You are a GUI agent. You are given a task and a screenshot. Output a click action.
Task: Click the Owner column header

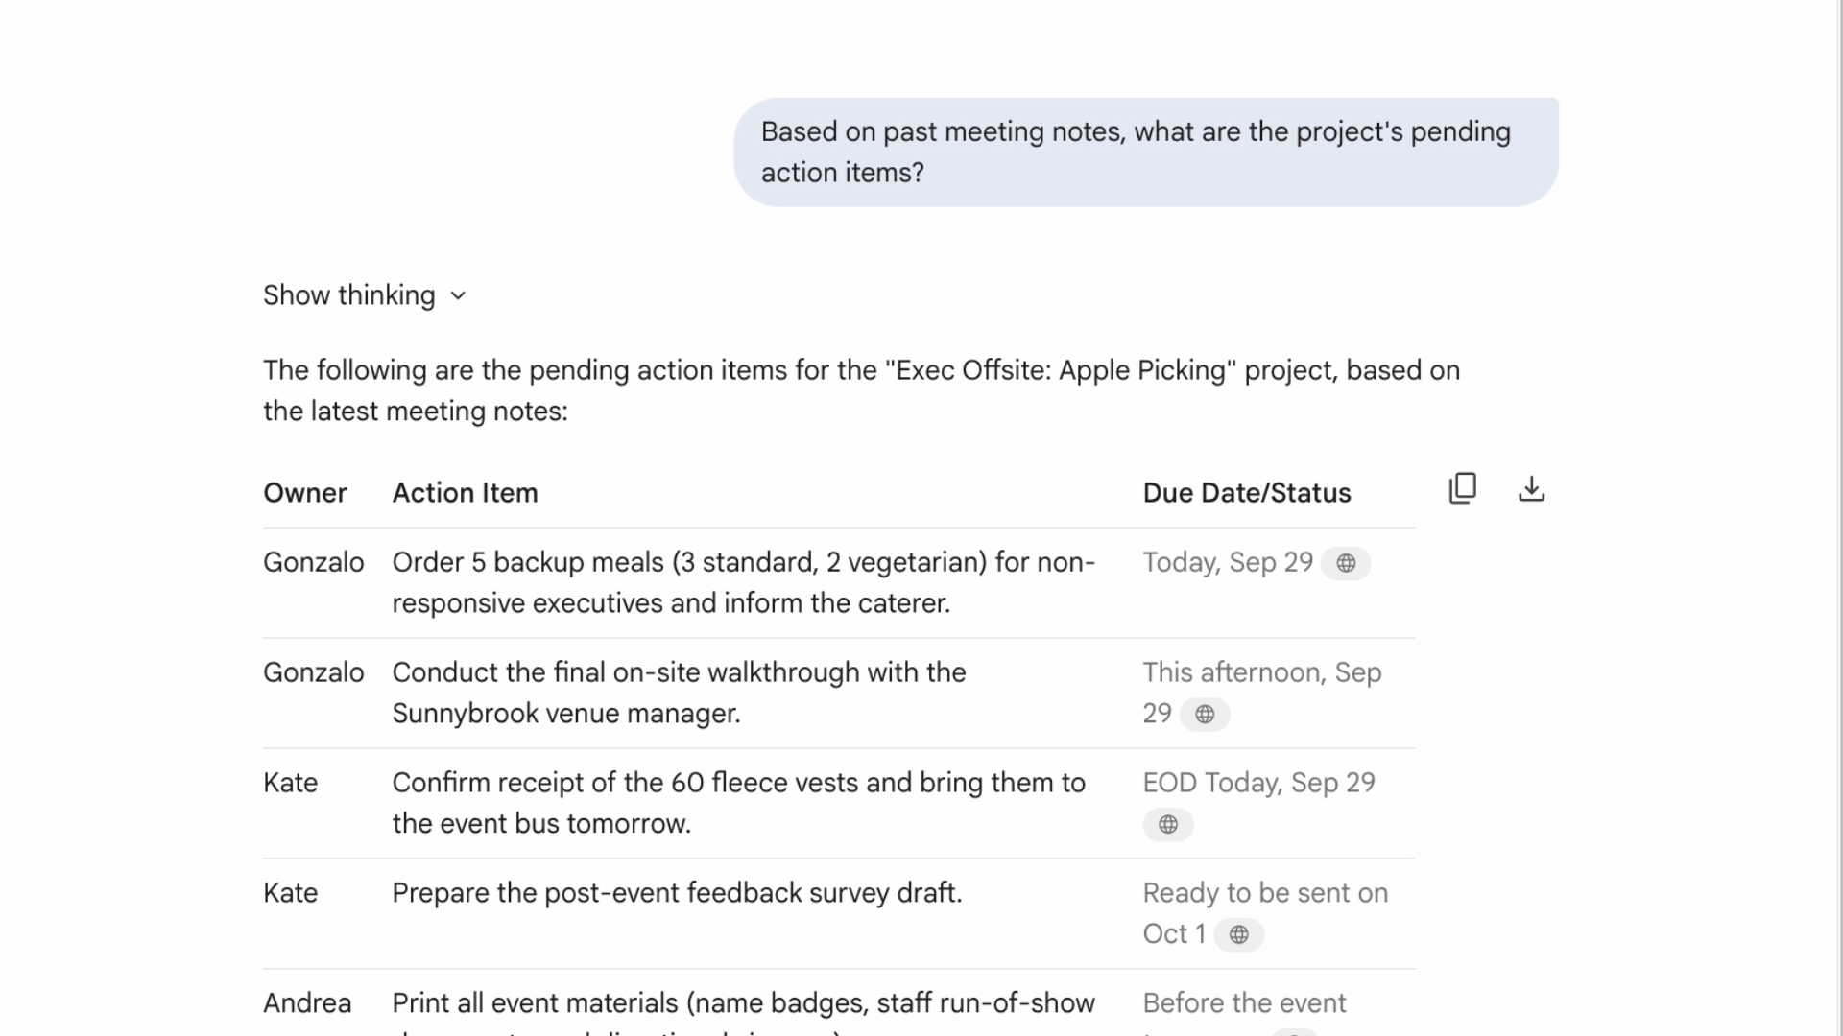click(304, 493)
